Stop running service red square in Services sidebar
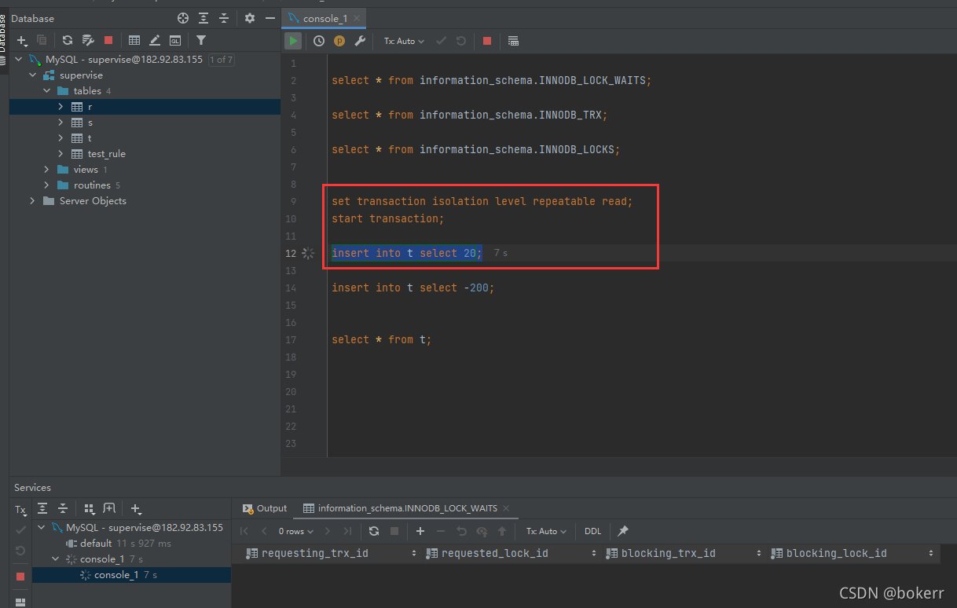The image size is (957, 608). tap(20, 577)
